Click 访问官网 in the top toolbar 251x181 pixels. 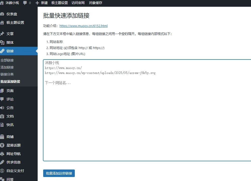[x=78, y=3]
